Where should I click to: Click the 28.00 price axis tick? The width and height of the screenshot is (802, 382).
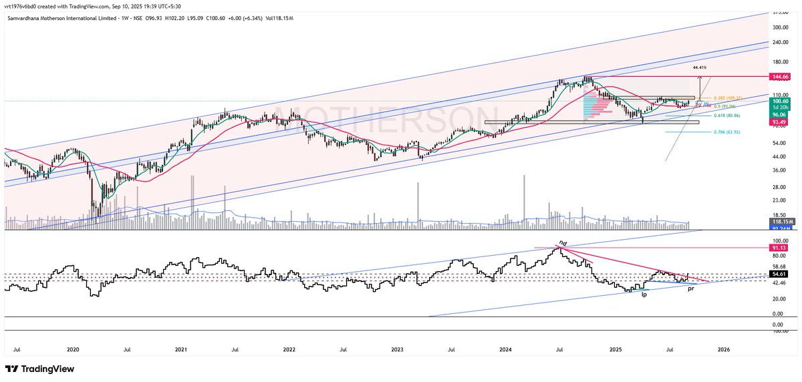(779, 187)
